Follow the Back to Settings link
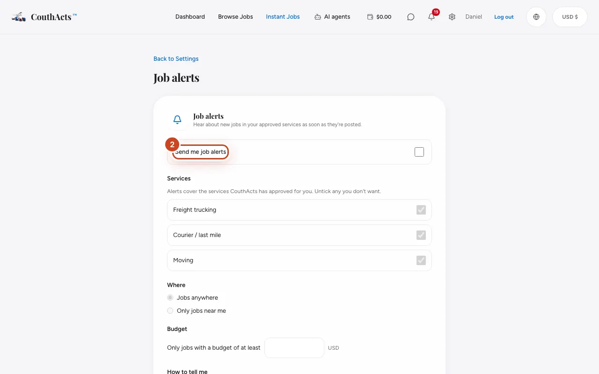Viewport: 599px width, 374px height. pyautogui.click(x=176, y=59)
